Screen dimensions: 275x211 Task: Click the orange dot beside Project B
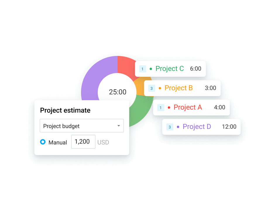160,88
